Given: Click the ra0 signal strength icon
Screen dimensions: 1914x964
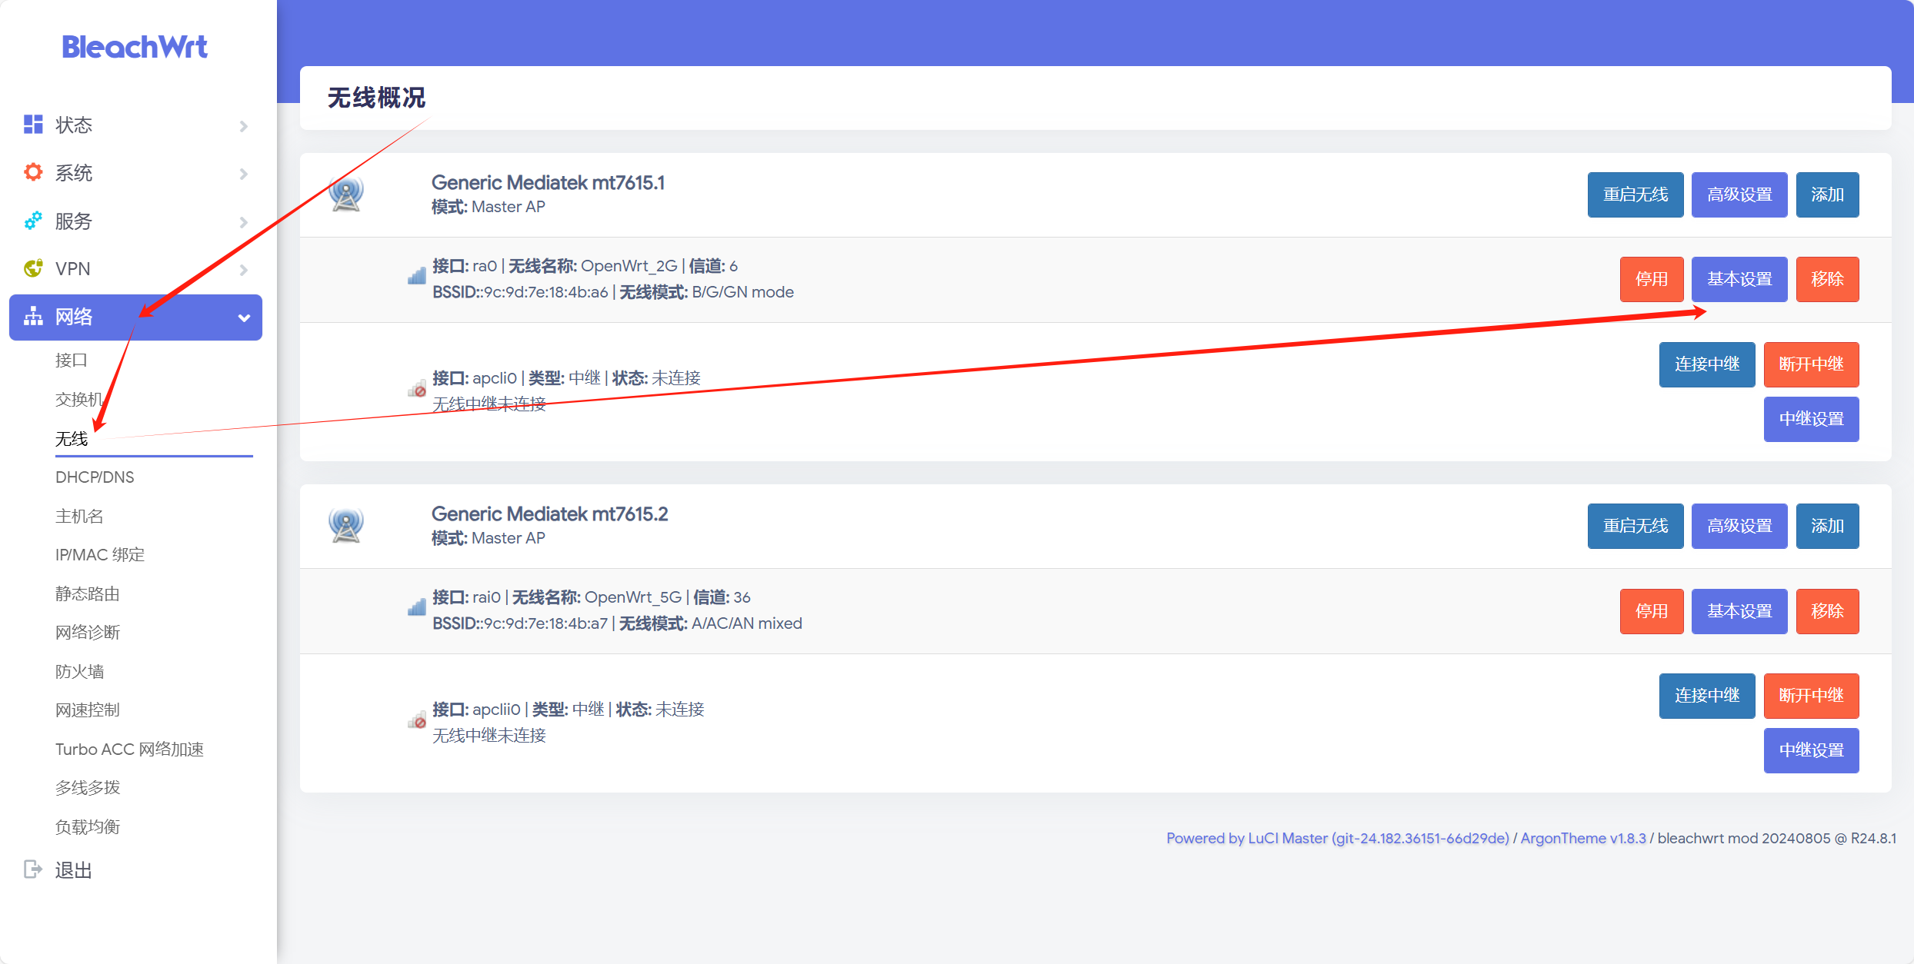Looking at the screenshot, I should 417,276.
